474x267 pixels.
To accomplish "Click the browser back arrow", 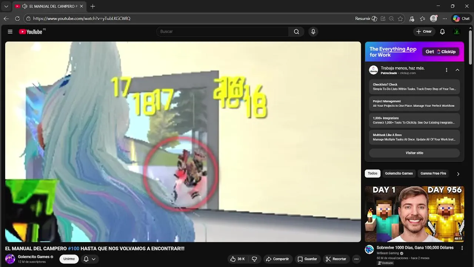I will point(6,19).
